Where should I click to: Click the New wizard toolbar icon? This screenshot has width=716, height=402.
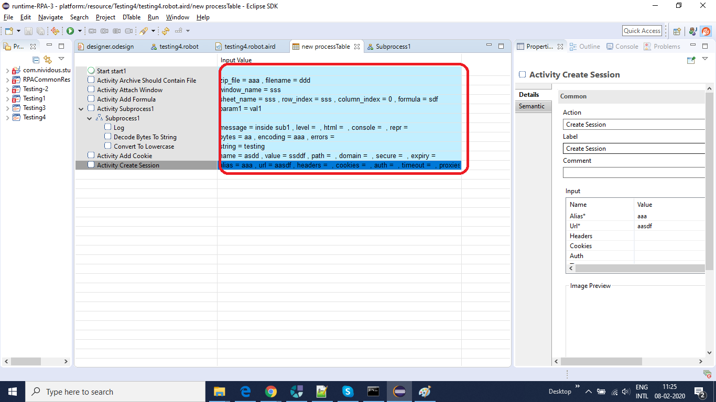9,31
